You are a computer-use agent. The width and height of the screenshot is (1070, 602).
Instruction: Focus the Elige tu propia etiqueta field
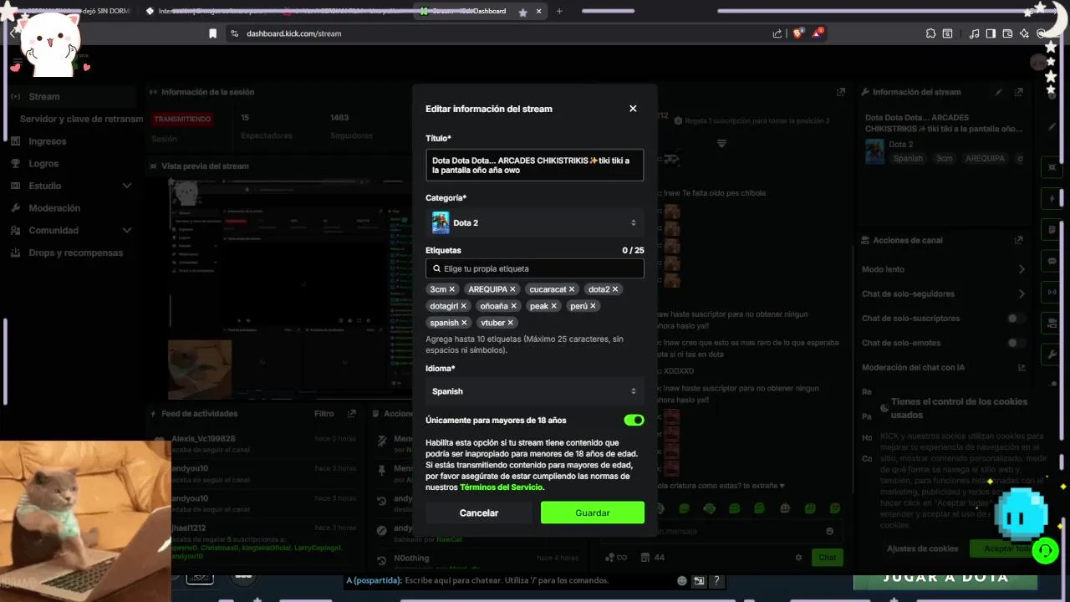pyautogui.click(x=535, y=268)
